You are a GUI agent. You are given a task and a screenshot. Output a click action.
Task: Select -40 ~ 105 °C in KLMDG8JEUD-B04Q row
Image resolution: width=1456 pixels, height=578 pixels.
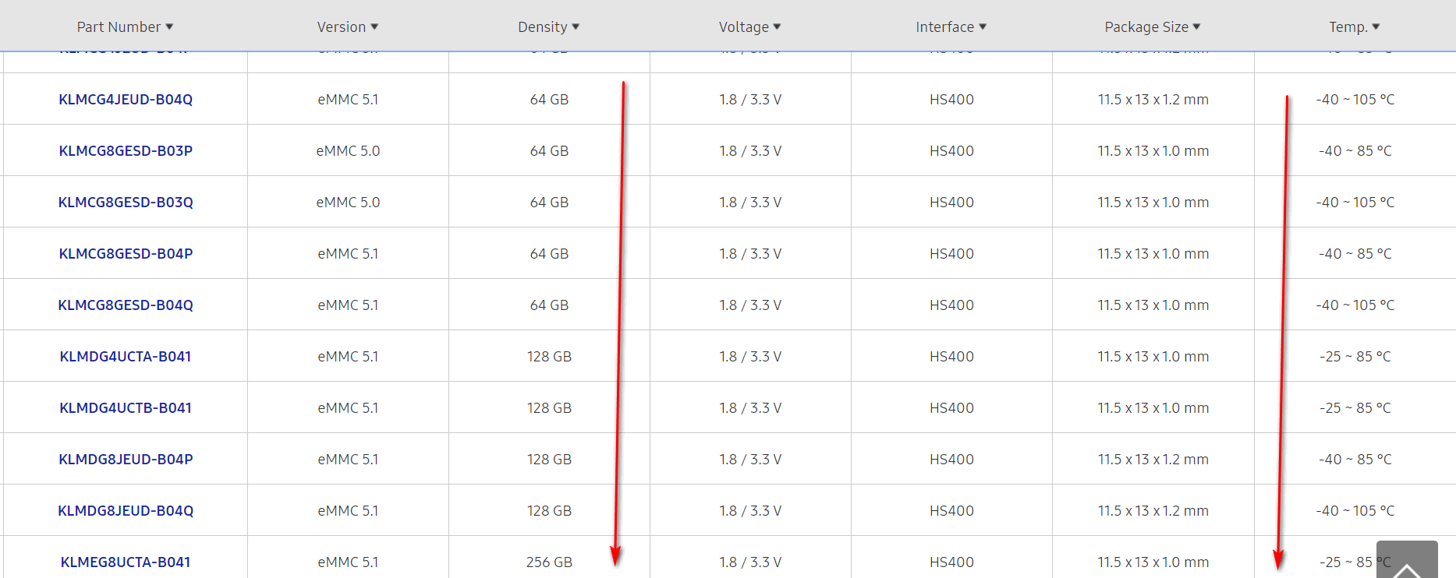tap(1355, 511)
